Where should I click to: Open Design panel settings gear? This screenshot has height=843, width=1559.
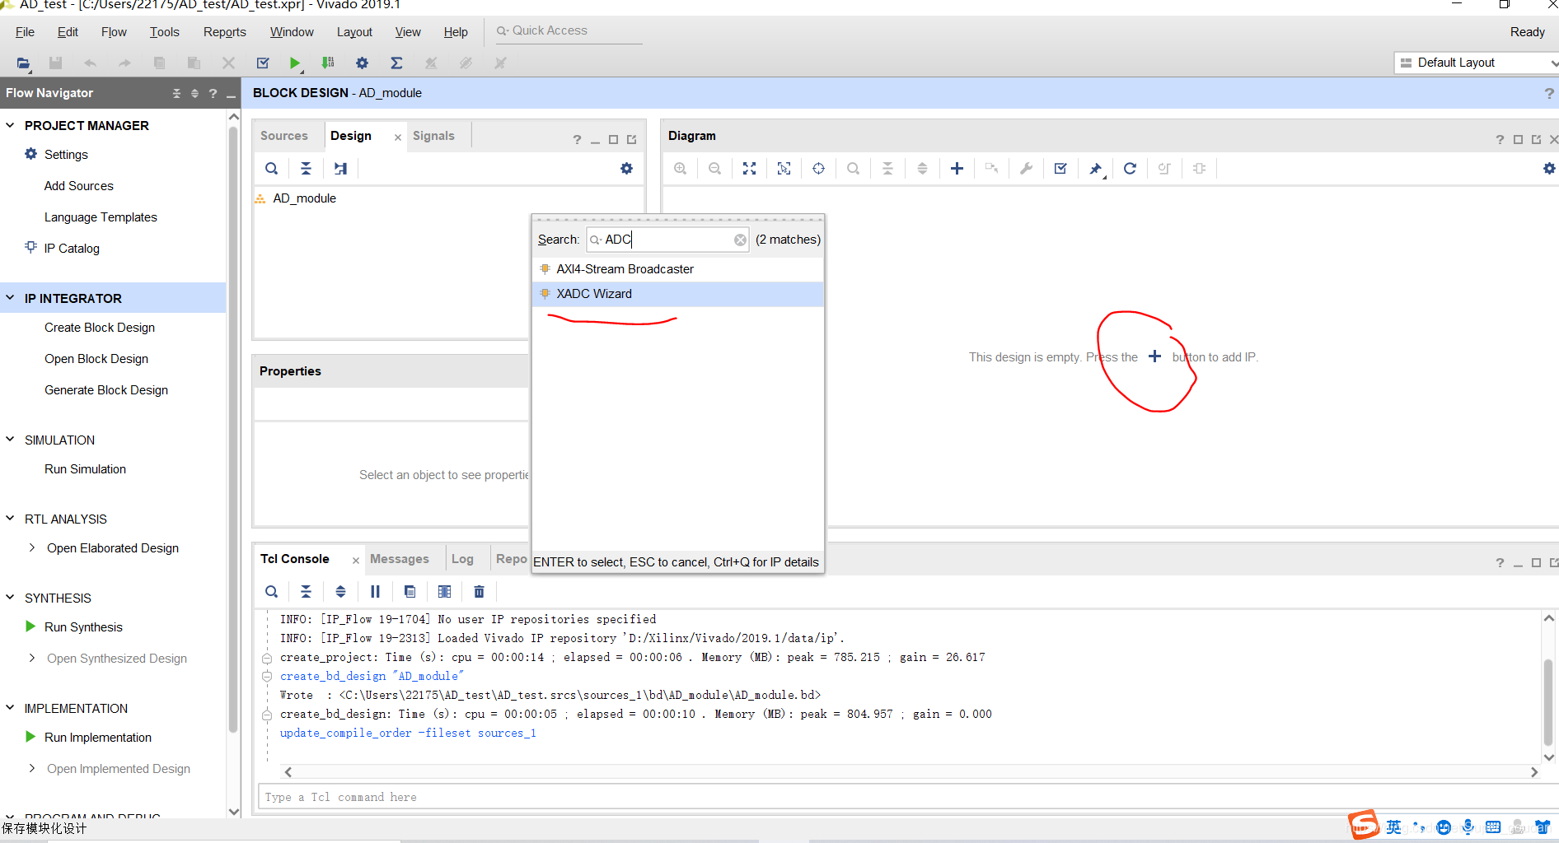coord(626,169)
